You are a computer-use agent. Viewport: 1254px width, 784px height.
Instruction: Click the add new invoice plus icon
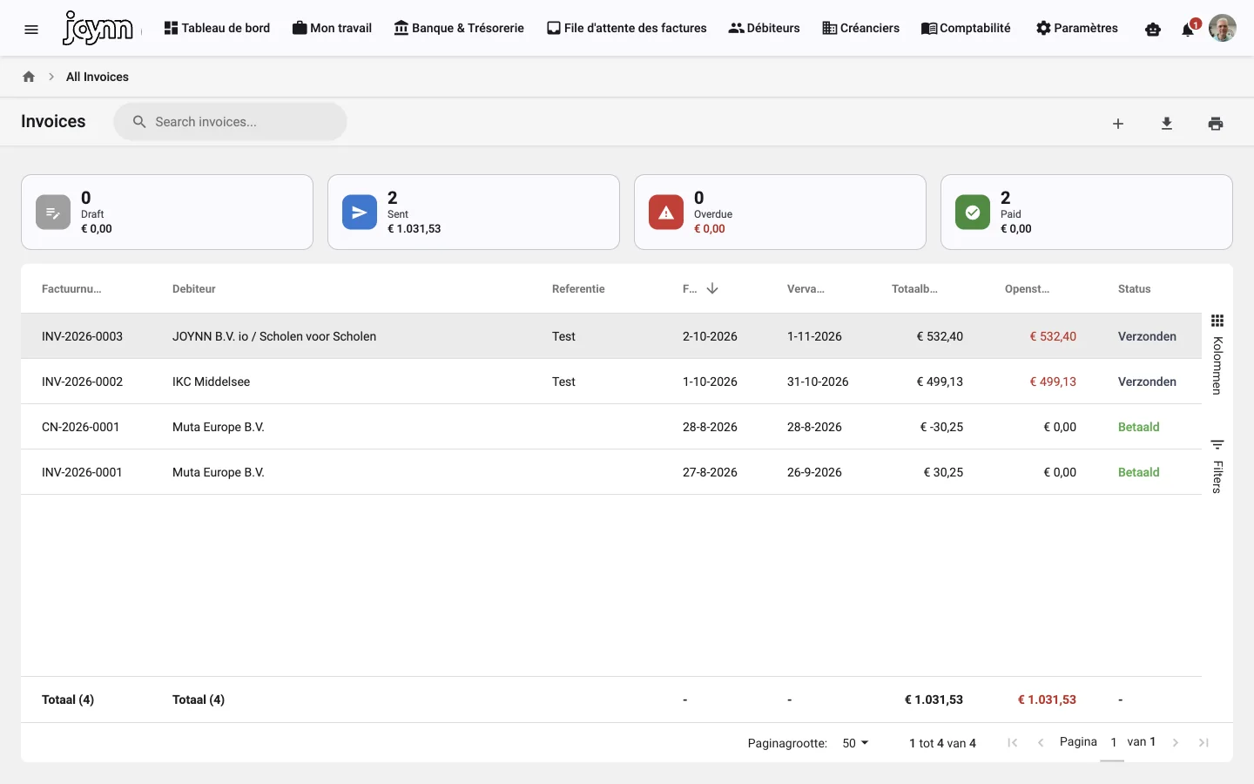coord(1118,124)
